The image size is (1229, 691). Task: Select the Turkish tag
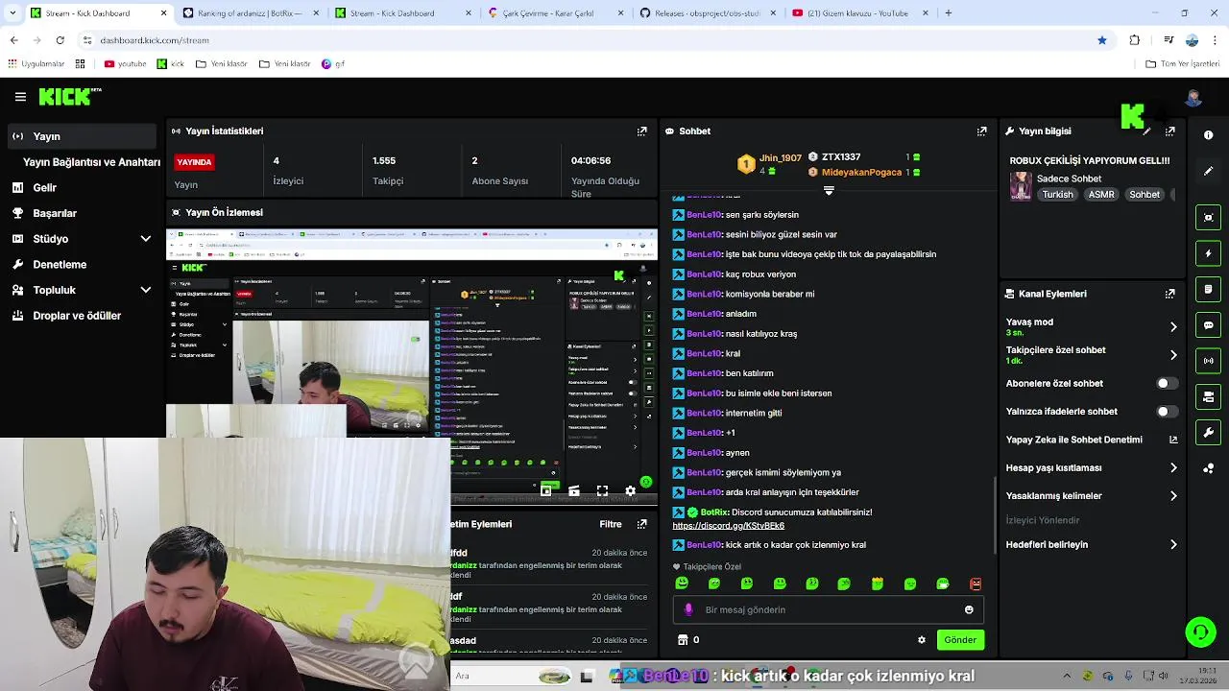tap(1057, 195)
